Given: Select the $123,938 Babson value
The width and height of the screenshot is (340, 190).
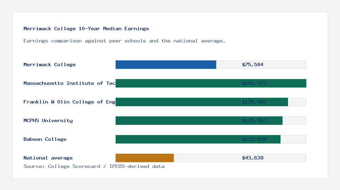Looking at the screenshot, I should click(254, 139).
